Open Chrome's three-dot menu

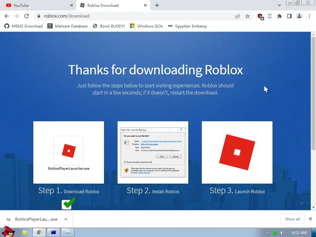point(309,16)
